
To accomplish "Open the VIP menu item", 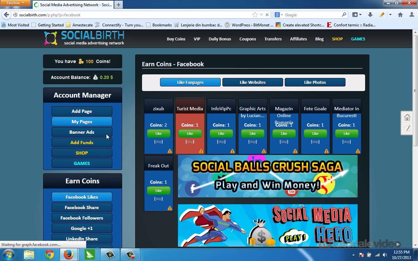I will [197, 39].
